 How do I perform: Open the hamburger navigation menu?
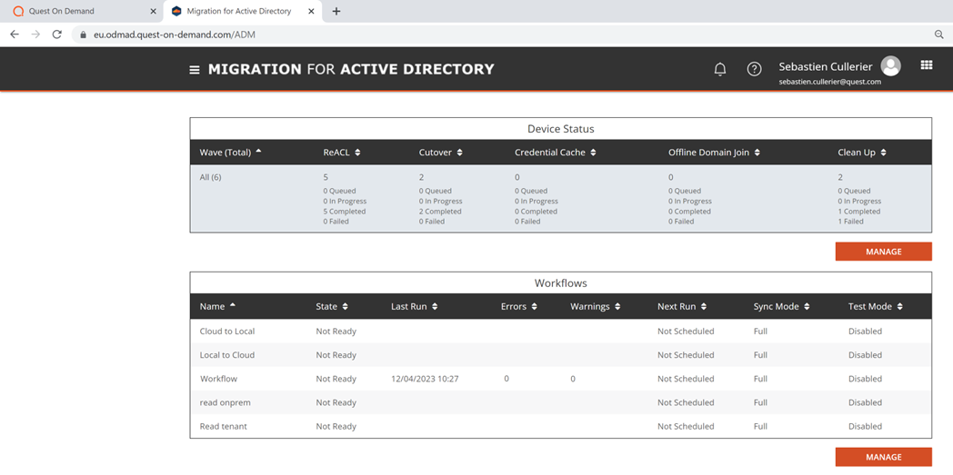click(x=195, y=70)
